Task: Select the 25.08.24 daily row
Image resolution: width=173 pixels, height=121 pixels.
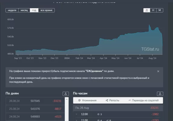Action: (x=35, y=109)
